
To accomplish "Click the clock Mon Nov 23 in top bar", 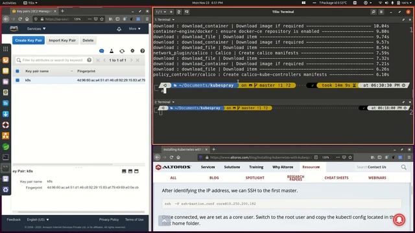I will (207, 3).
